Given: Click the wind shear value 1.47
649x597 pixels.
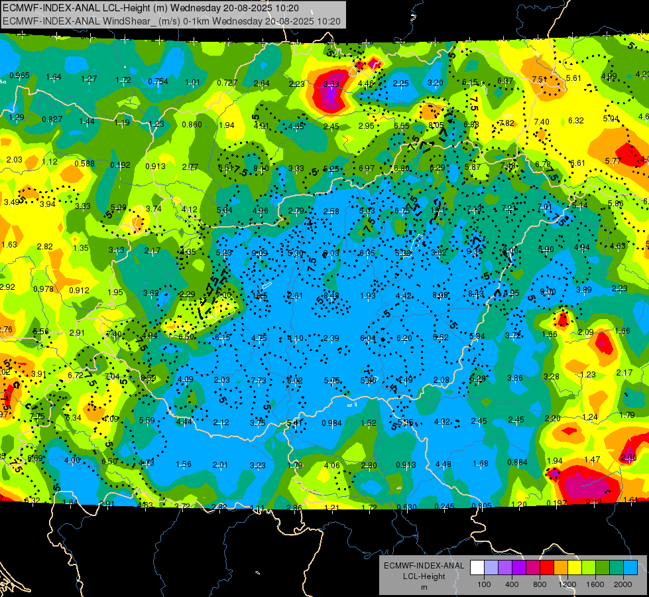Looking at the screenshot, I should click(592, 460).
